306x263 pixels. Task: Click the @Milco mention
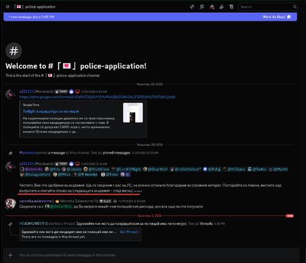click(x=62, y=175)
